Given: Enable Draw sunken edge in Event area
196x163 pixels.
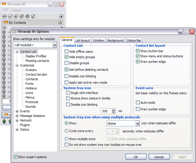Looking at the screenshot, I should tap(138, 109).
